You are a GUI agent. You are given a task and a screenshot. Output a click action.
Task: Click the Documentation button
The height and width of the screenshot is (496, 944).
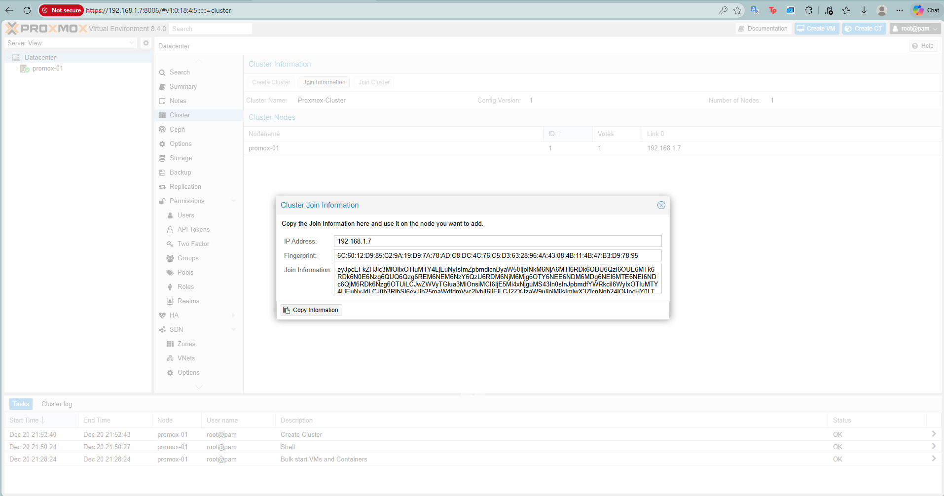(763, 29)
